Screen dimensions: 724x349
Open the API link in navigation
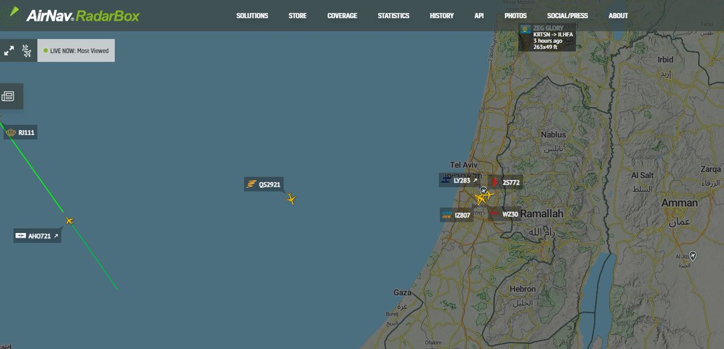pos(479,16)
